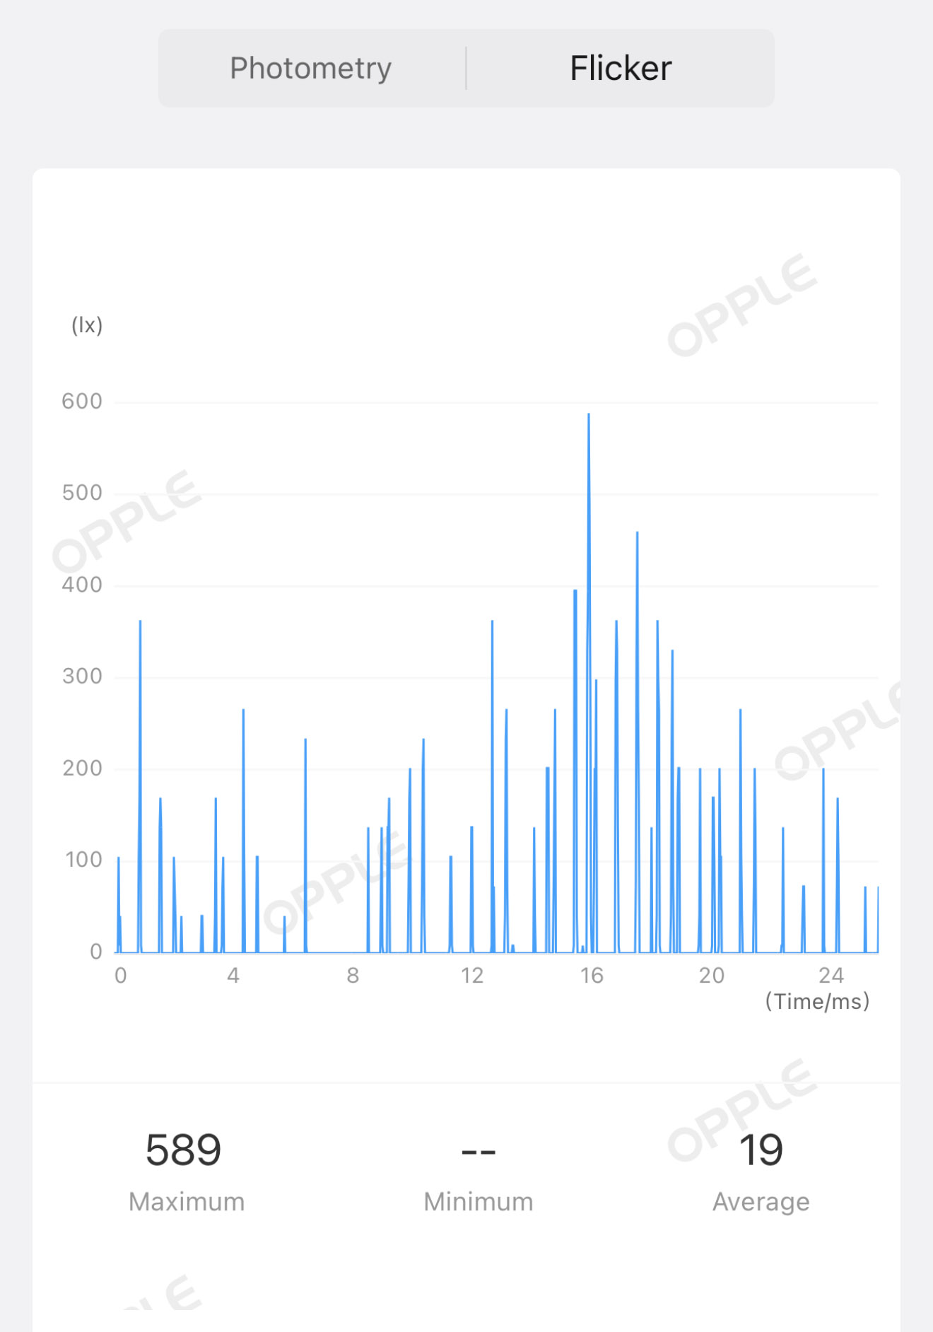
Task: Switch to the Photometry tab
Action: pyautogui.click(x=311, y=69)
